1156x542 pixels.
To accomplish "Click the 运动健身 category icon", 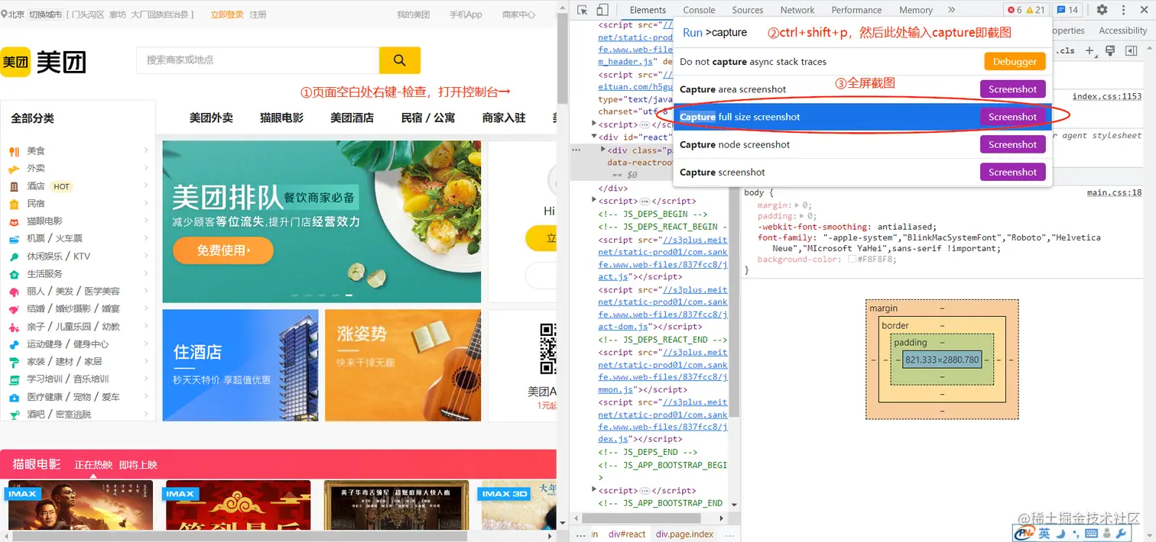I will click(14, 344).
